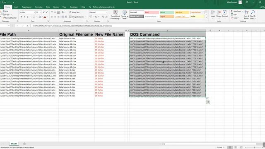
Task: Toggle top vertical alignment
Action: click(x=52, y=12)
